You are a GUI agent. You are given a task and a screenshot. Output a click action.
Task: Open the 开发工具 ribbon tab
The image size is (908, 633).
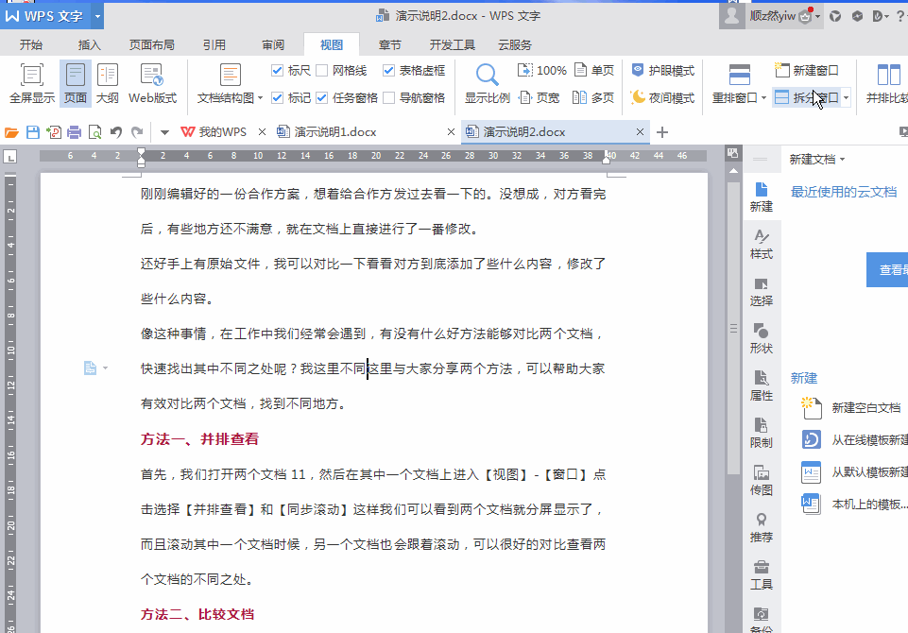pos(453,44)
